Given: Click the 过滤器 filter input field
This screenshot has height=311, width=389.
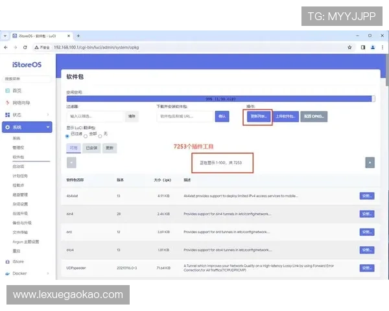Looking at the screenshot, I should pos(96,117).
